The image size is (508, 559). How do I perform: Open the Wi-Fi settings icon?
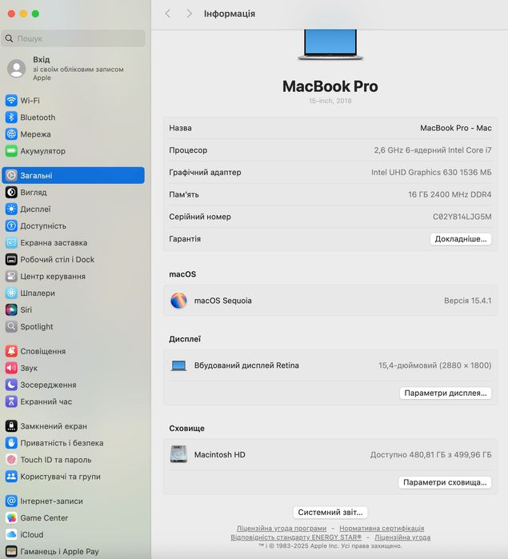(11, 101)
